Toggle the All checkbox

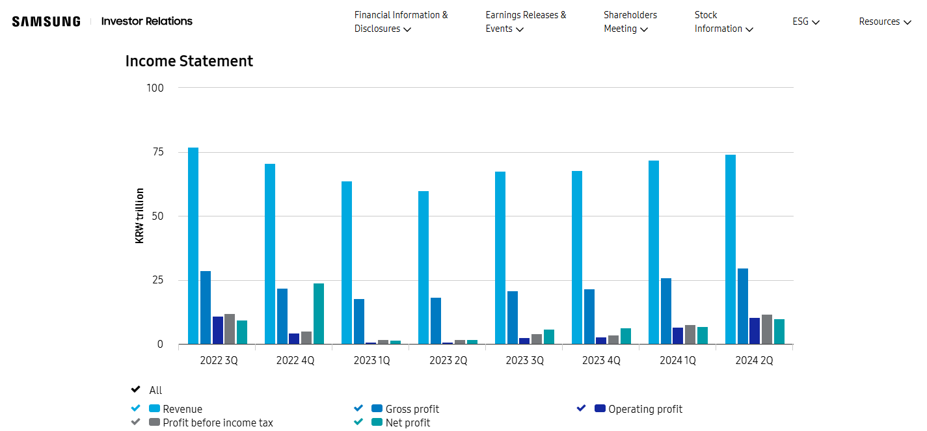pyautogui.click(x=135, y=390)
